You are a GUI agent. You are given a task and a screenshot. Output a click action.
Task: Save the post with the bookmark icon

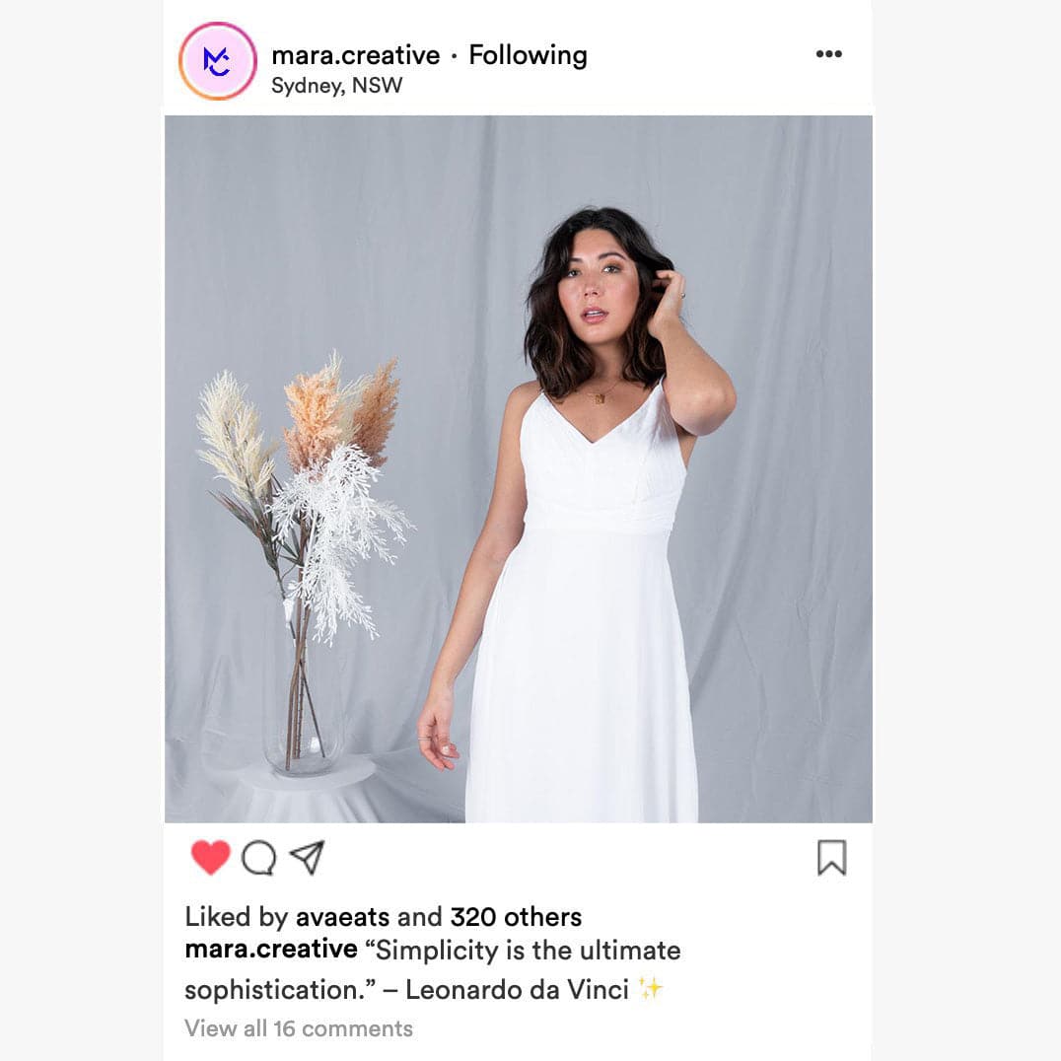point(831,857)
